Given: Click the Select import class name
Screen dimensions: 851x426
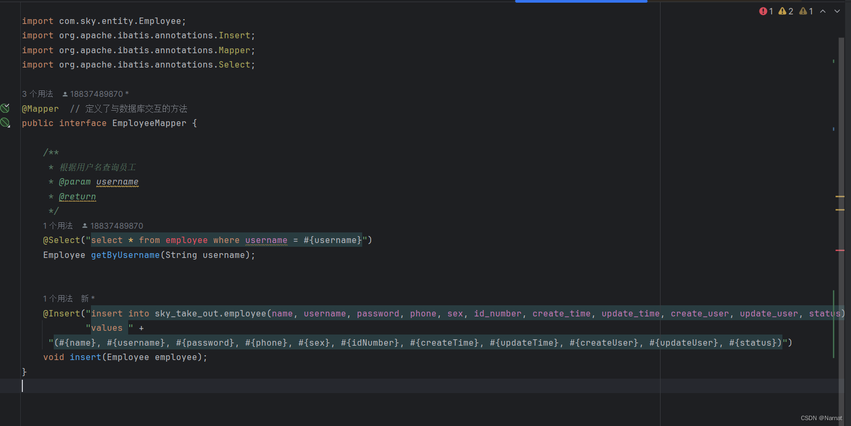Looking at the screenshot, I should point(235,65).
